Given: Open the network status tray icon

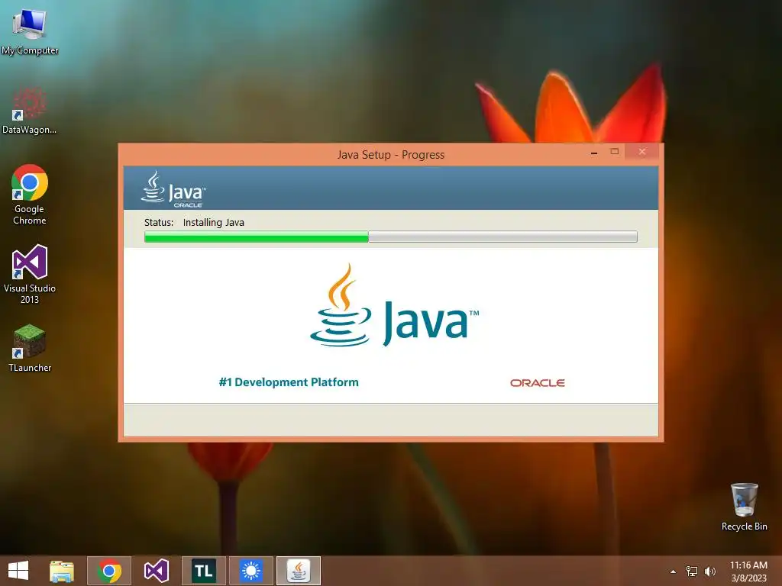Looking at the screenshot, I should [x=692, y=572].
